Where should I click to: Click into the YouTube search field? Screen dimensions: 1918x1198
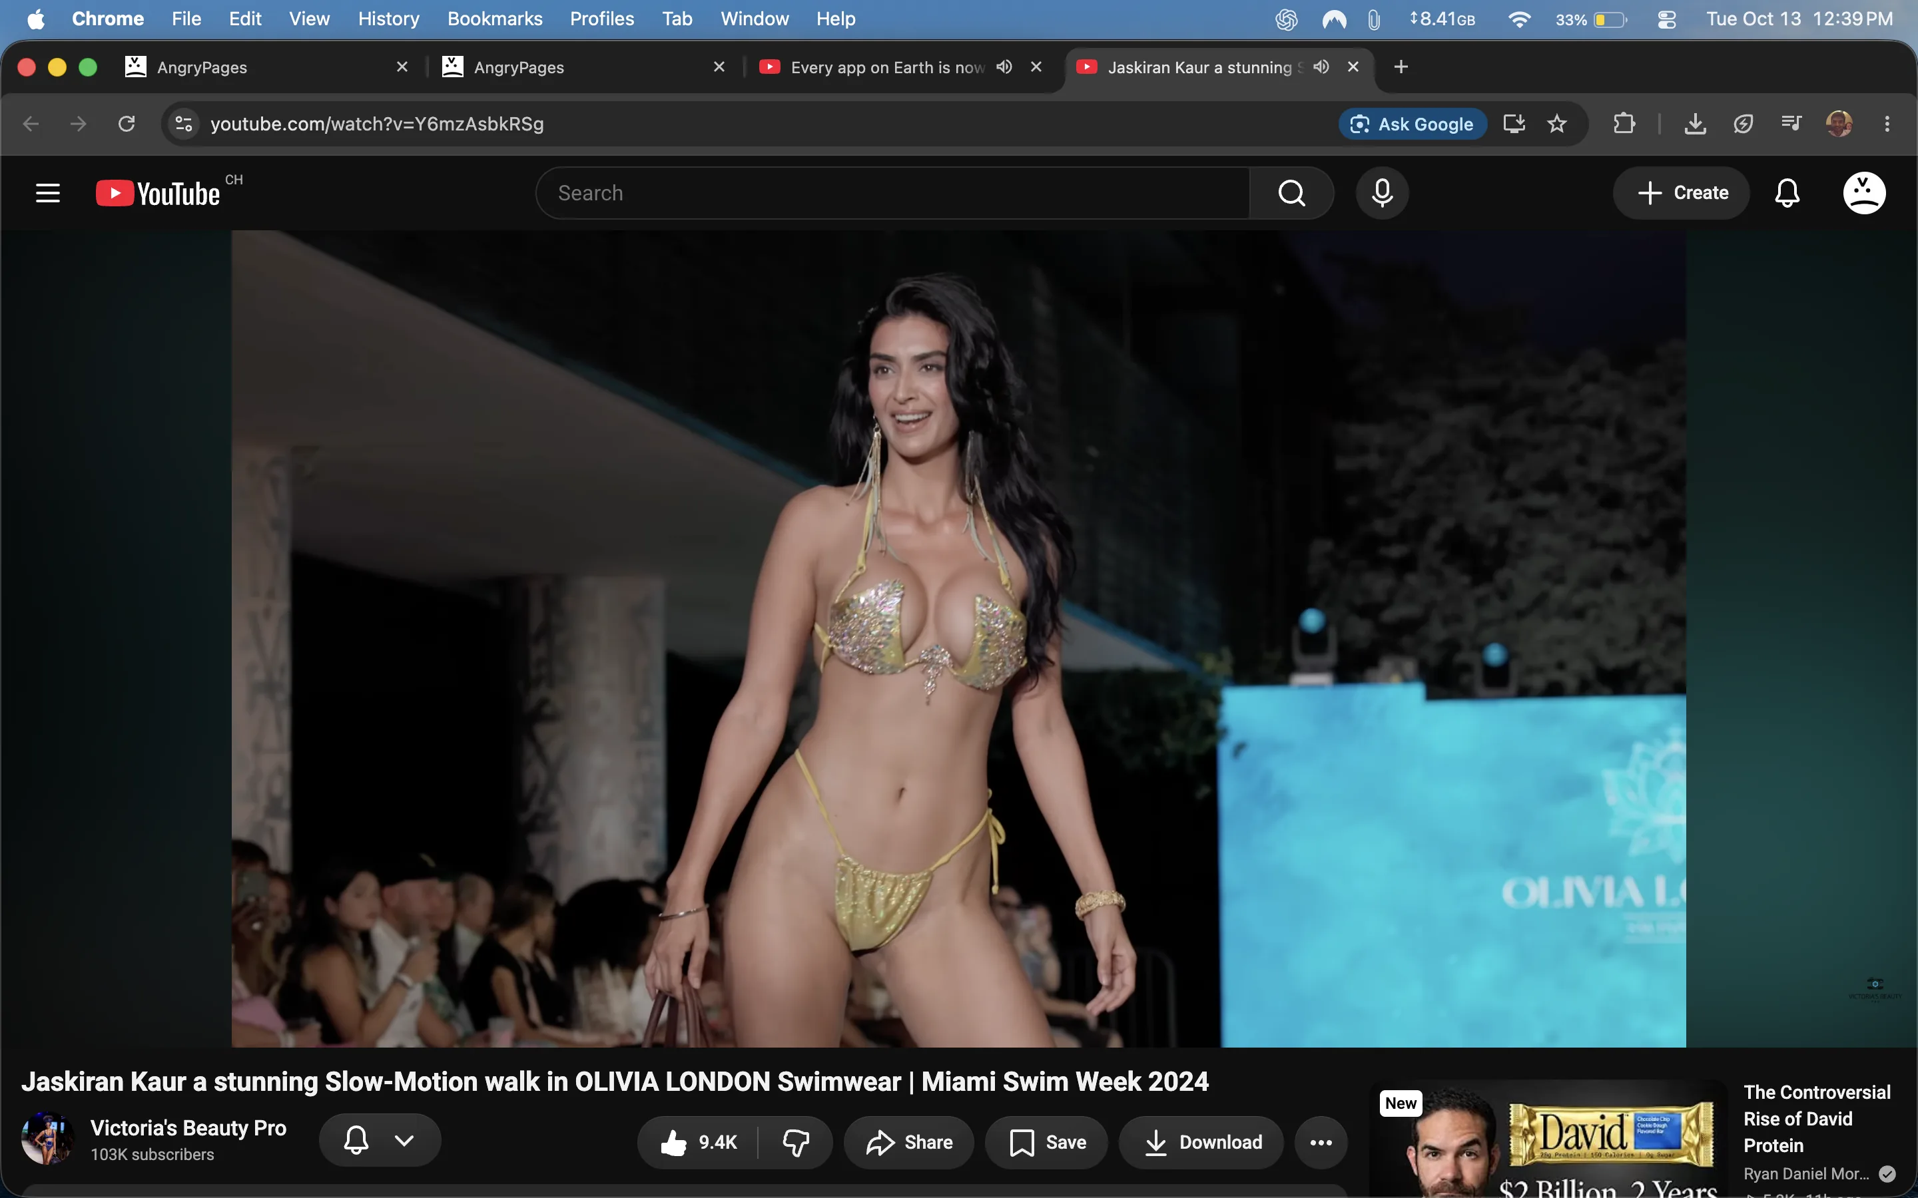[893, 192]
